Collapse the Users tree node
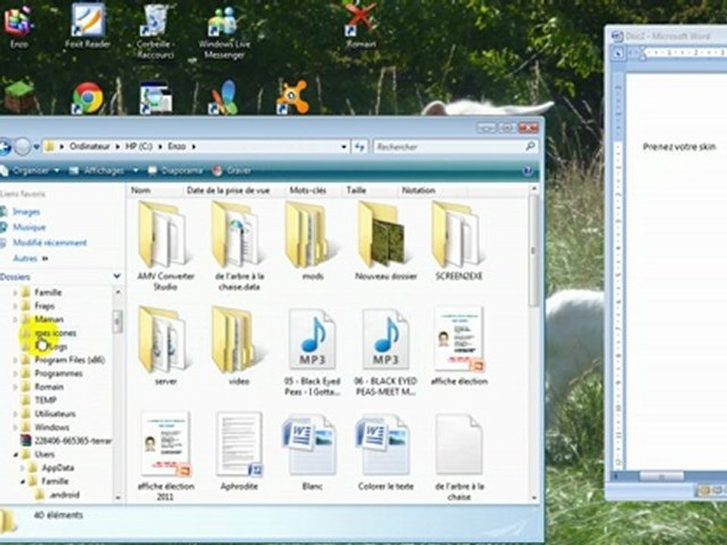727x545 pixels. (15, 455)
